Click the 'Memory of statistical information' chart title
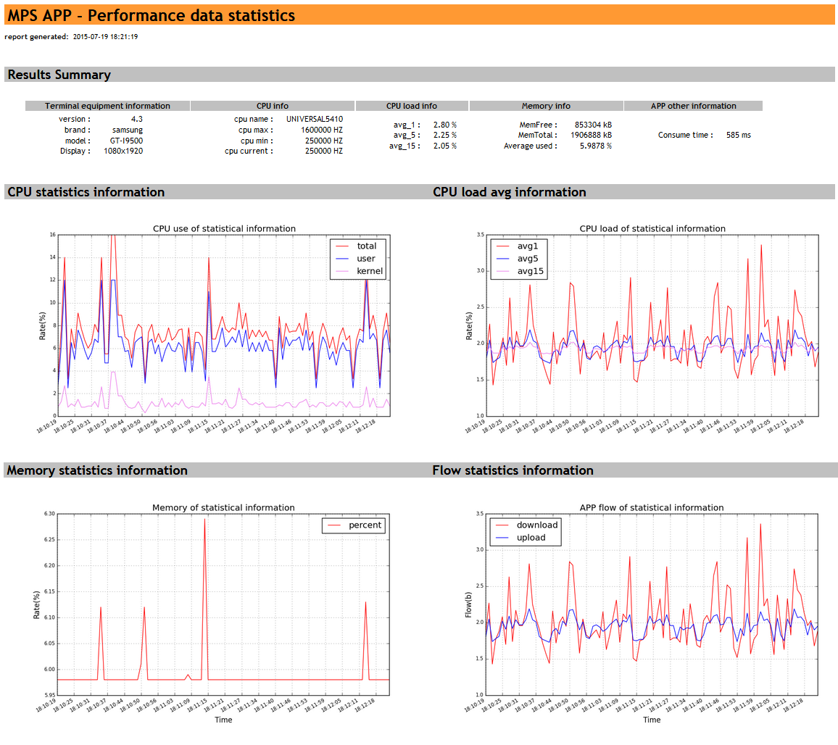838x745 pixels. [223, 507]
